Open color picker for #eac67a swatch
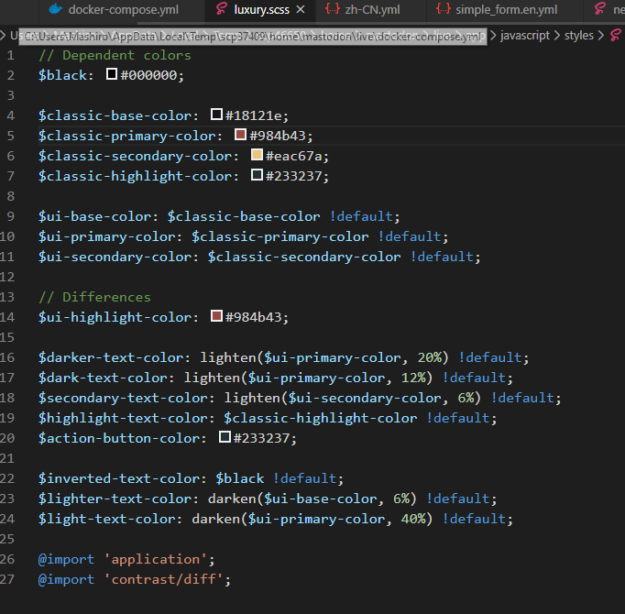Screen dimensions: 625x614 pyautogui.click(x=257, y=155)
